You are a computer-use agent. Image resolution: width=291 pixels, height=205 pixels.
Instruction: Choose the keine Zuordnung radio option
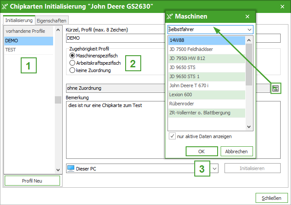73,70
